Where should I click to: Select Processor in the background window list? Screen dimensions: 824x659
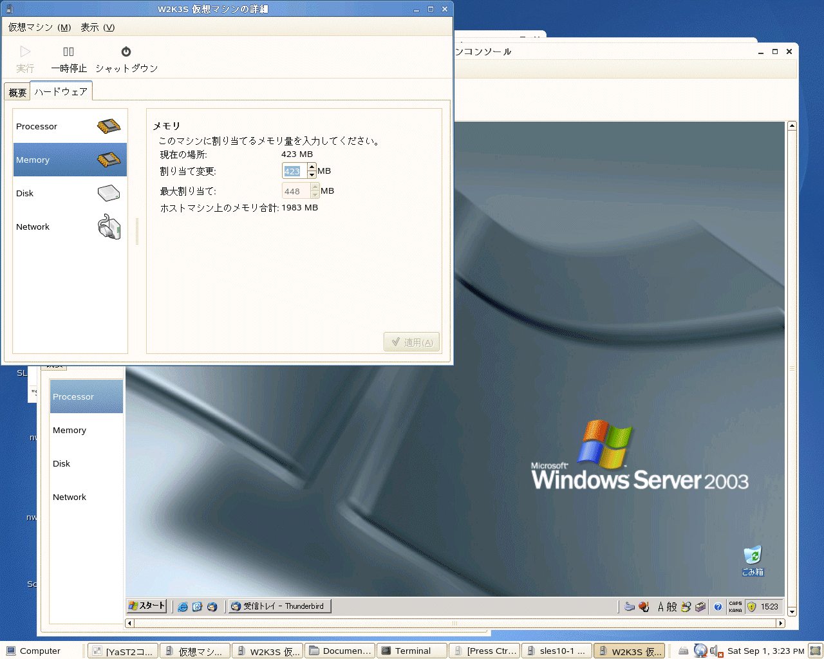point(86,396)
